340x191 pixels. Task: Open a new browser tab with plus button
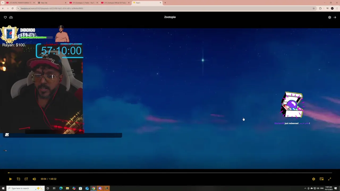[165, 3]
